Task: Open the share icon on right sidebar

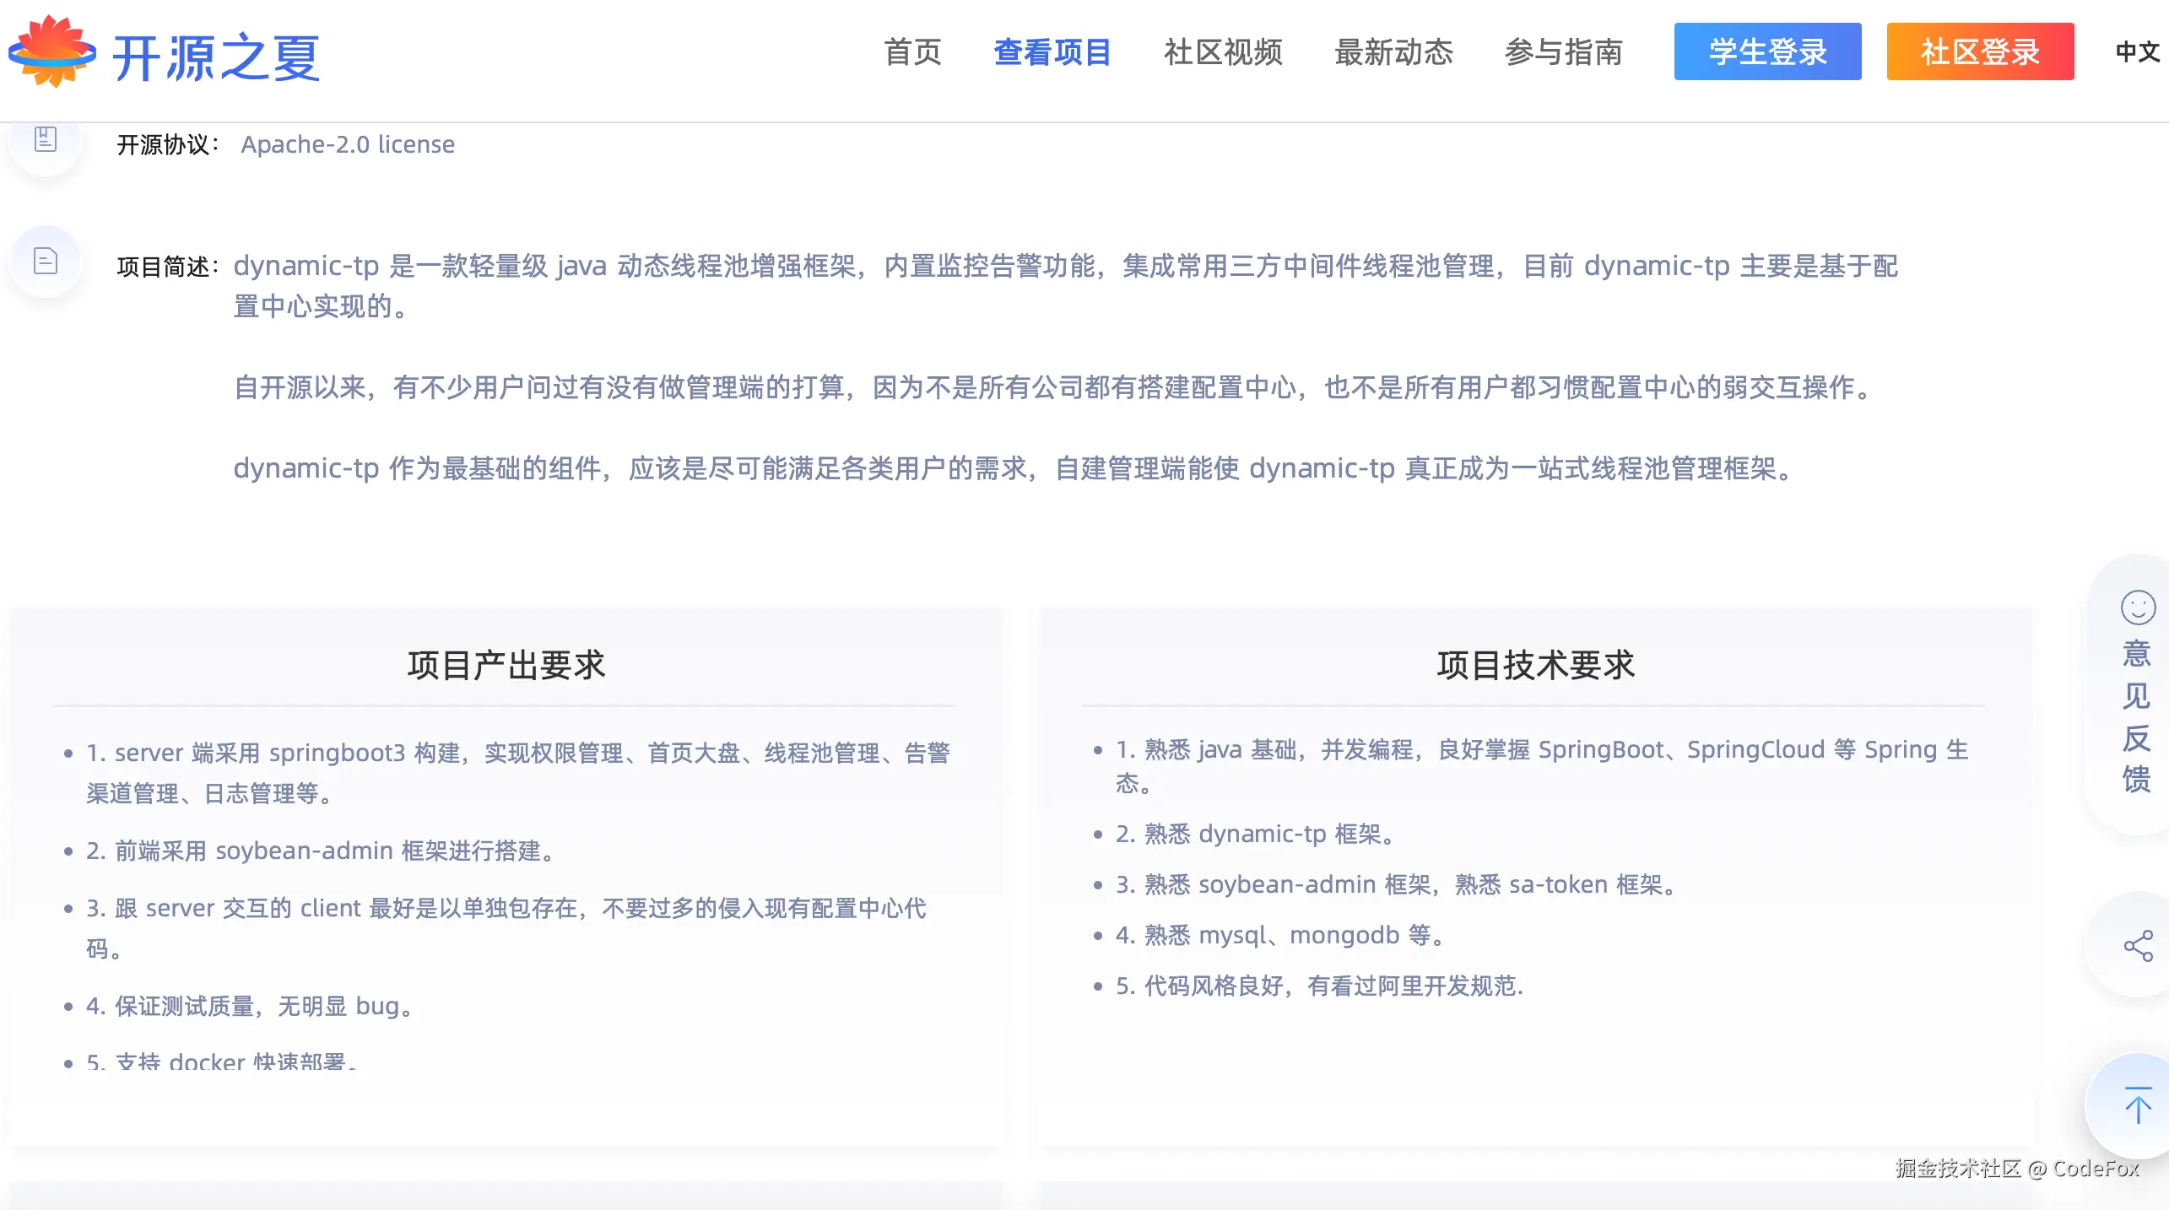Action: click(x=2138, y=946)
